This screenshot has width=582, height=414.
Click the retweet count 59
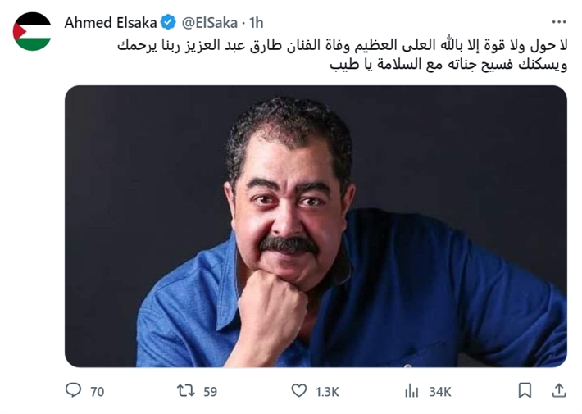pos(210,392)
